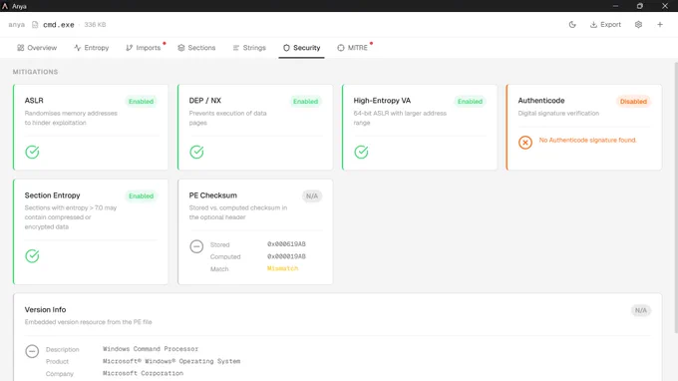Add new file with plus icon
The image size is (678, 381).
(660, 25)
